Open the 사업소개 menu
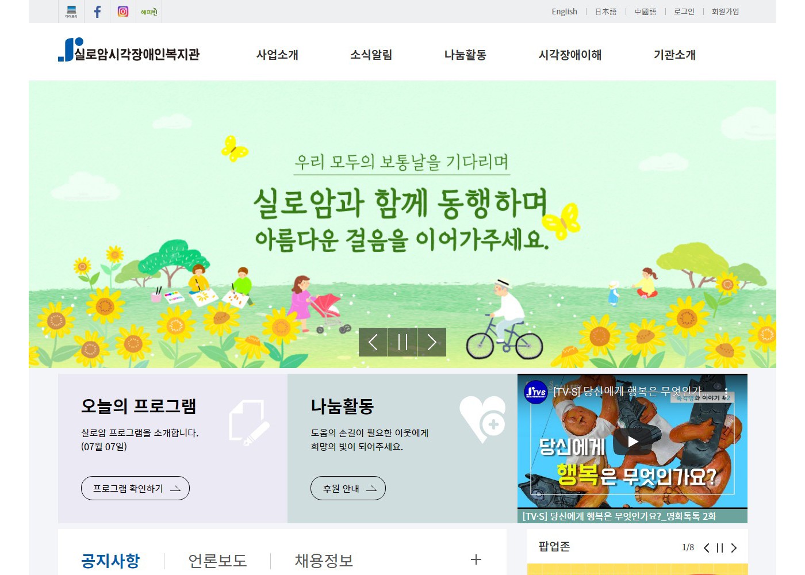This screenshot has height=575, width=805. coord(277,55)
